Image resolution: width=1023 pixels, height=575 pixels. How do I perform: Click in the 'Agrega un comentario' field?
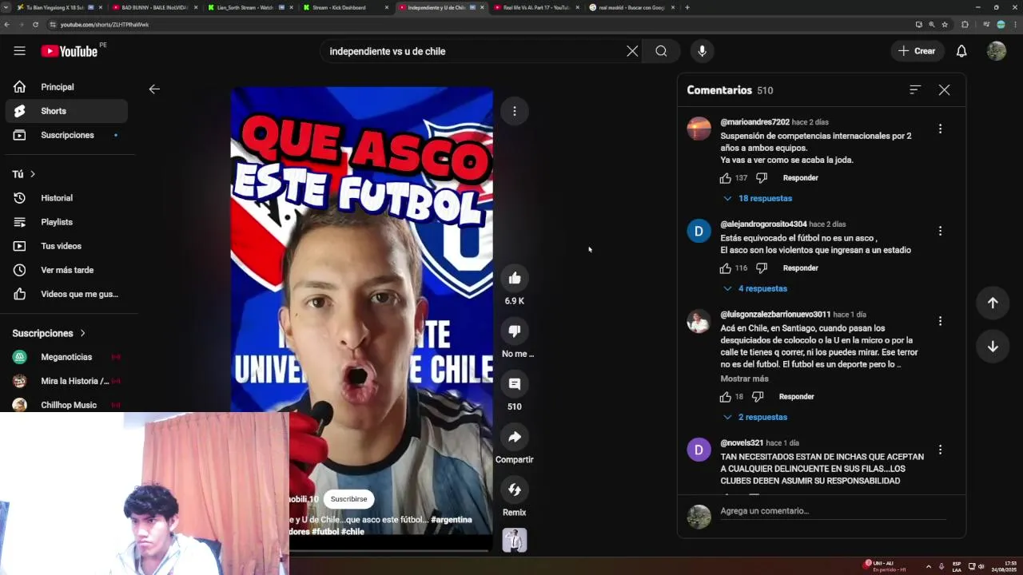coord(833,511)
